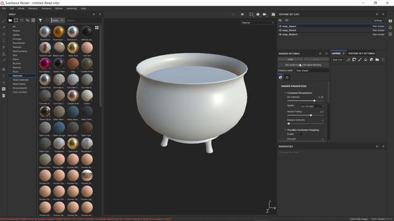
Task: Click the add effect wand icon in Layers
Action: [348, 60]
